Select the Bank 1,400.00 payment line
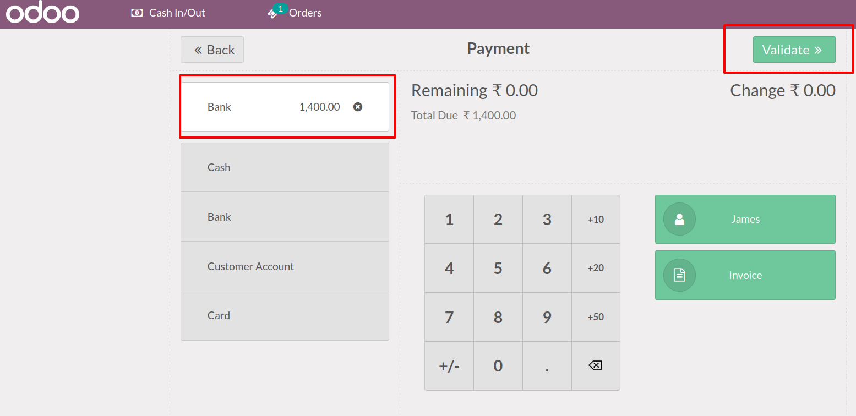Viewport: 856px width, 416px height. point(264,107)
